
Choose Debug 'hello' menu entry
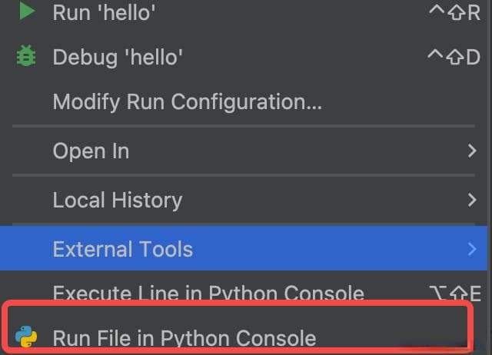tap(244, 57)
